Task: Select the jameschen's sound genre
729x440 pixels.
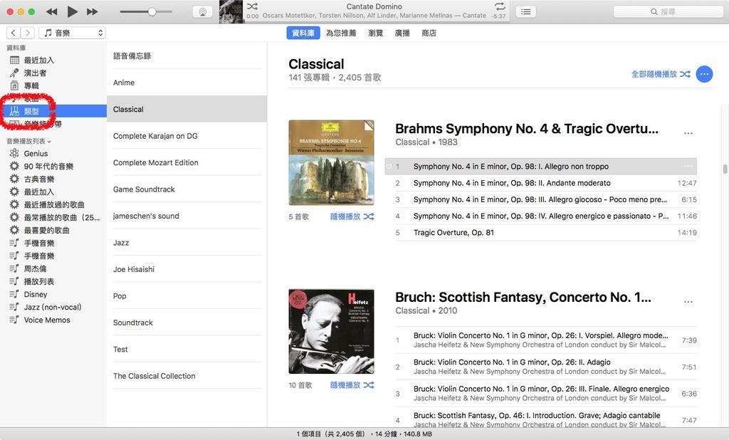Action: click(187, 216)
